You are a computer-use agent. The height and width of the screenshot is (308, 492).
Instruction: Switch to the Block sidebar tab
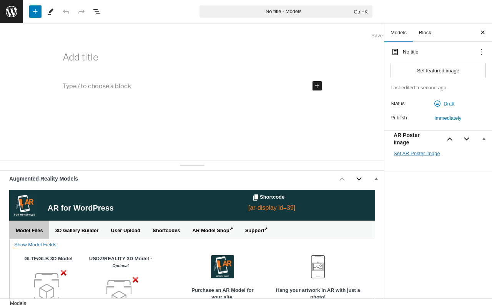(x=425, y=32)
